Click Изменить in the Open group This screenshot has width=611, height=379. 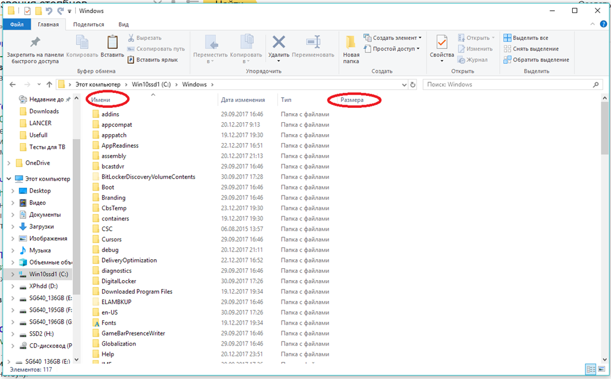(x=475, y=49)
